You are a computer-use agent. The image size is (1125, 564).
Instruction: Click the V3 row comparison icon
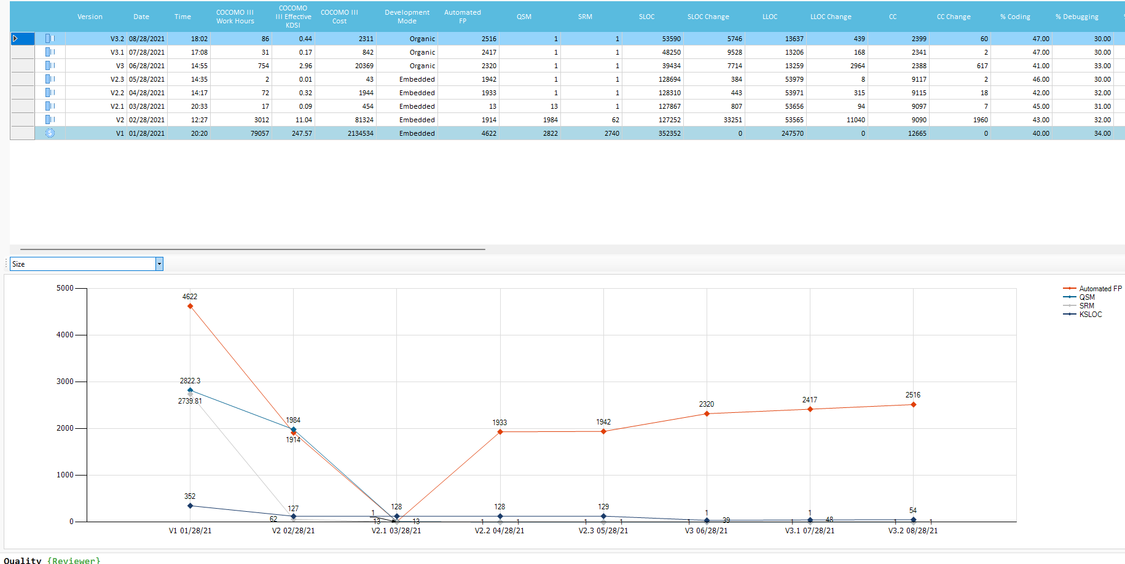click(50, 66)
